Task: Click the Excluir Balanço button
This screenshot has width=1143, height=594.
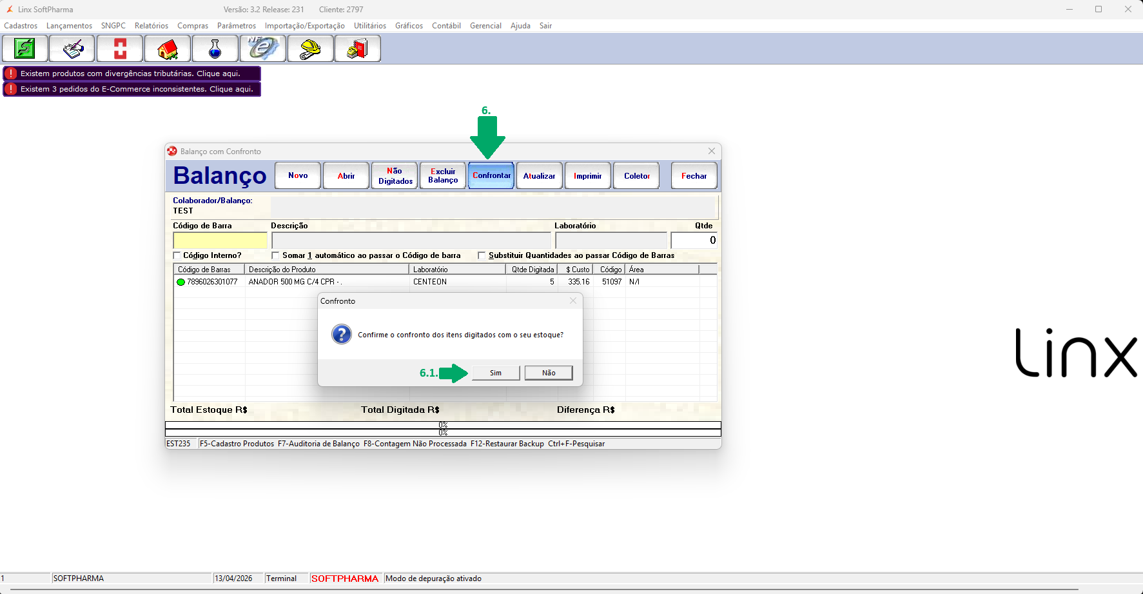Action: pyautogui.click(x=443, y=175)
